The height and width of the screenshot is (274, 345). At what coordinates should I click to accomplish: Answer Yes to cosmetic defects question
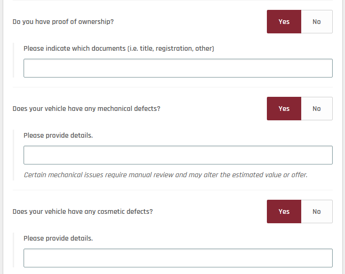coord(284,211)
